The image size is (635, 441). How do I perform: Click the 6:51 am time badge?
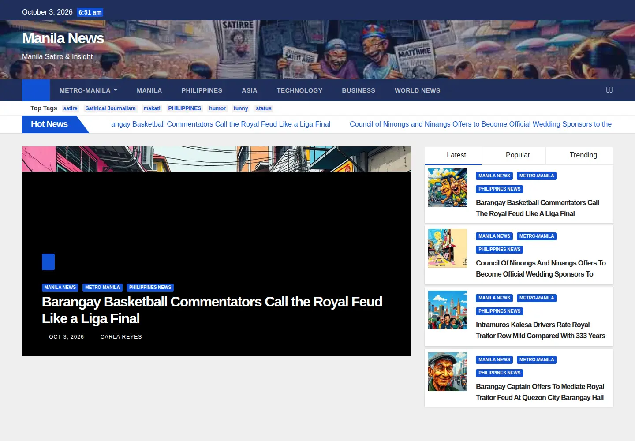90,12
